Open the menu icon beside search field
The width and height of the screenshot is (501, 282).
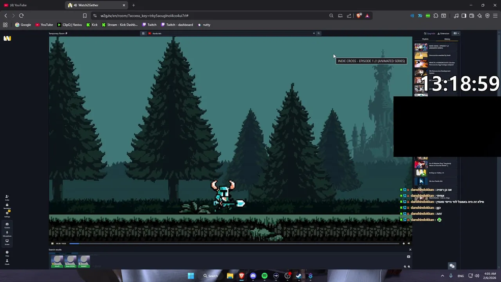pos(143,33)
